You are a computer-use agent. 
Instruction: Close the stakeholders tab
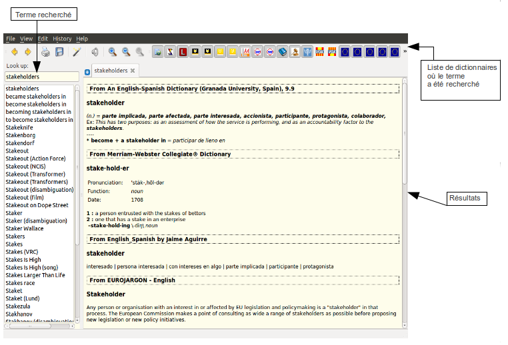point(133,71)
